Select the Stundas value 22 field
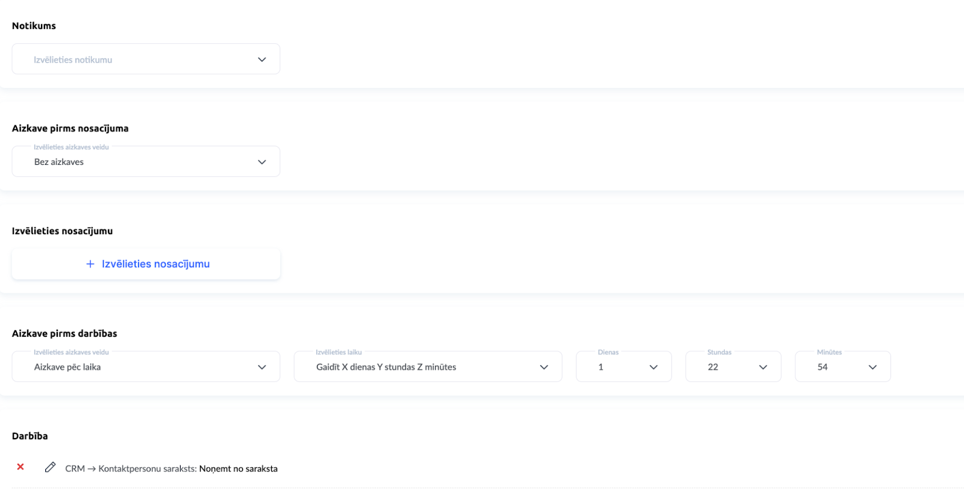The height and width of the screenshot is (494, 964). (723, 367)
